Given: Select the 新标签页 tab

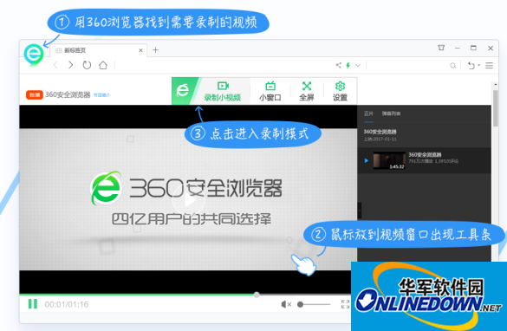Looking at the screenshot, I should point(99,50).
